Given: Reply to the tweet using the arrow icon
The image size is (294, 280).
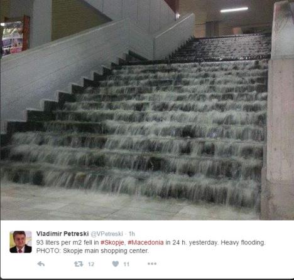Looking at the screenshot, I should (41, 264).
